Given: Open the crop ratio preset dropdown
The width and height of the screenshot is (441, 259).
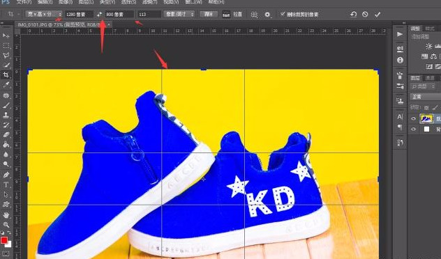Looking at the screenshot, I should tap(44, 14).
